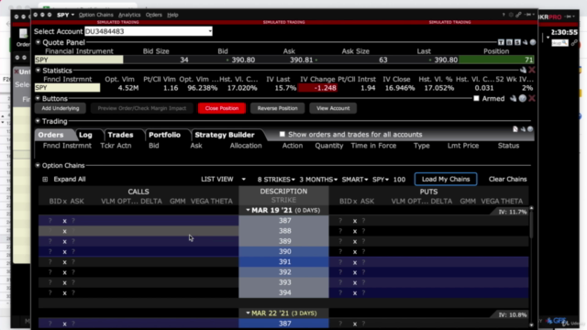The width and height of the screenshot is (587, 330).
Task: Open Statistics panel wrench settings
Action: coord(523,70)
